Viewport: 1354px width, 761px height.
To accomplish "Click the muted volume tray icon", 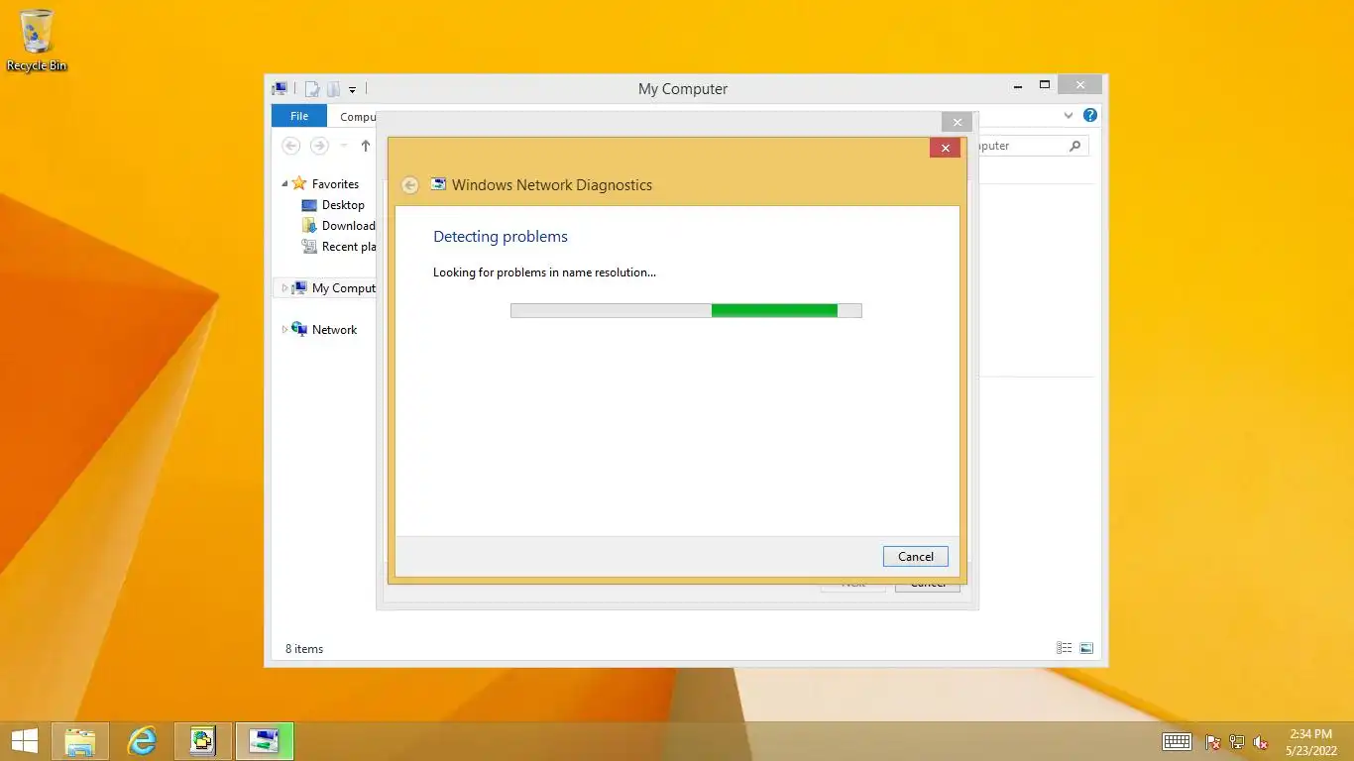I will coord(1261,742).
